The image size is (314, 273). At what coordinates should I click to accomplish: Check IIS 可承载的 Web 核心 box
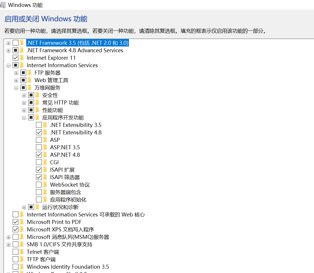16,214
